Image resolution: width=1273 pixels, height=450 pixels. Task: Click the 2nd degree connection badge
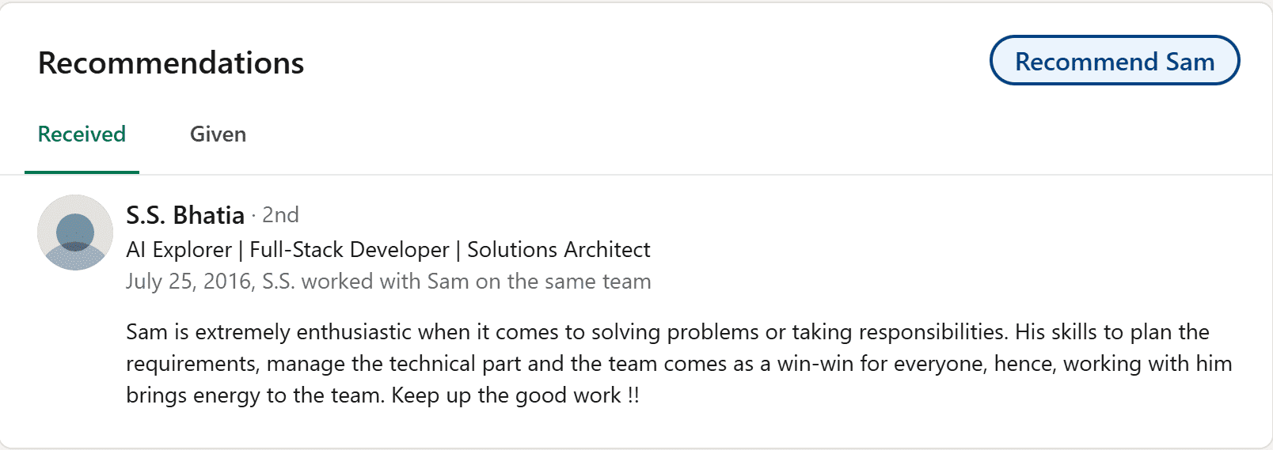point(280,215)
